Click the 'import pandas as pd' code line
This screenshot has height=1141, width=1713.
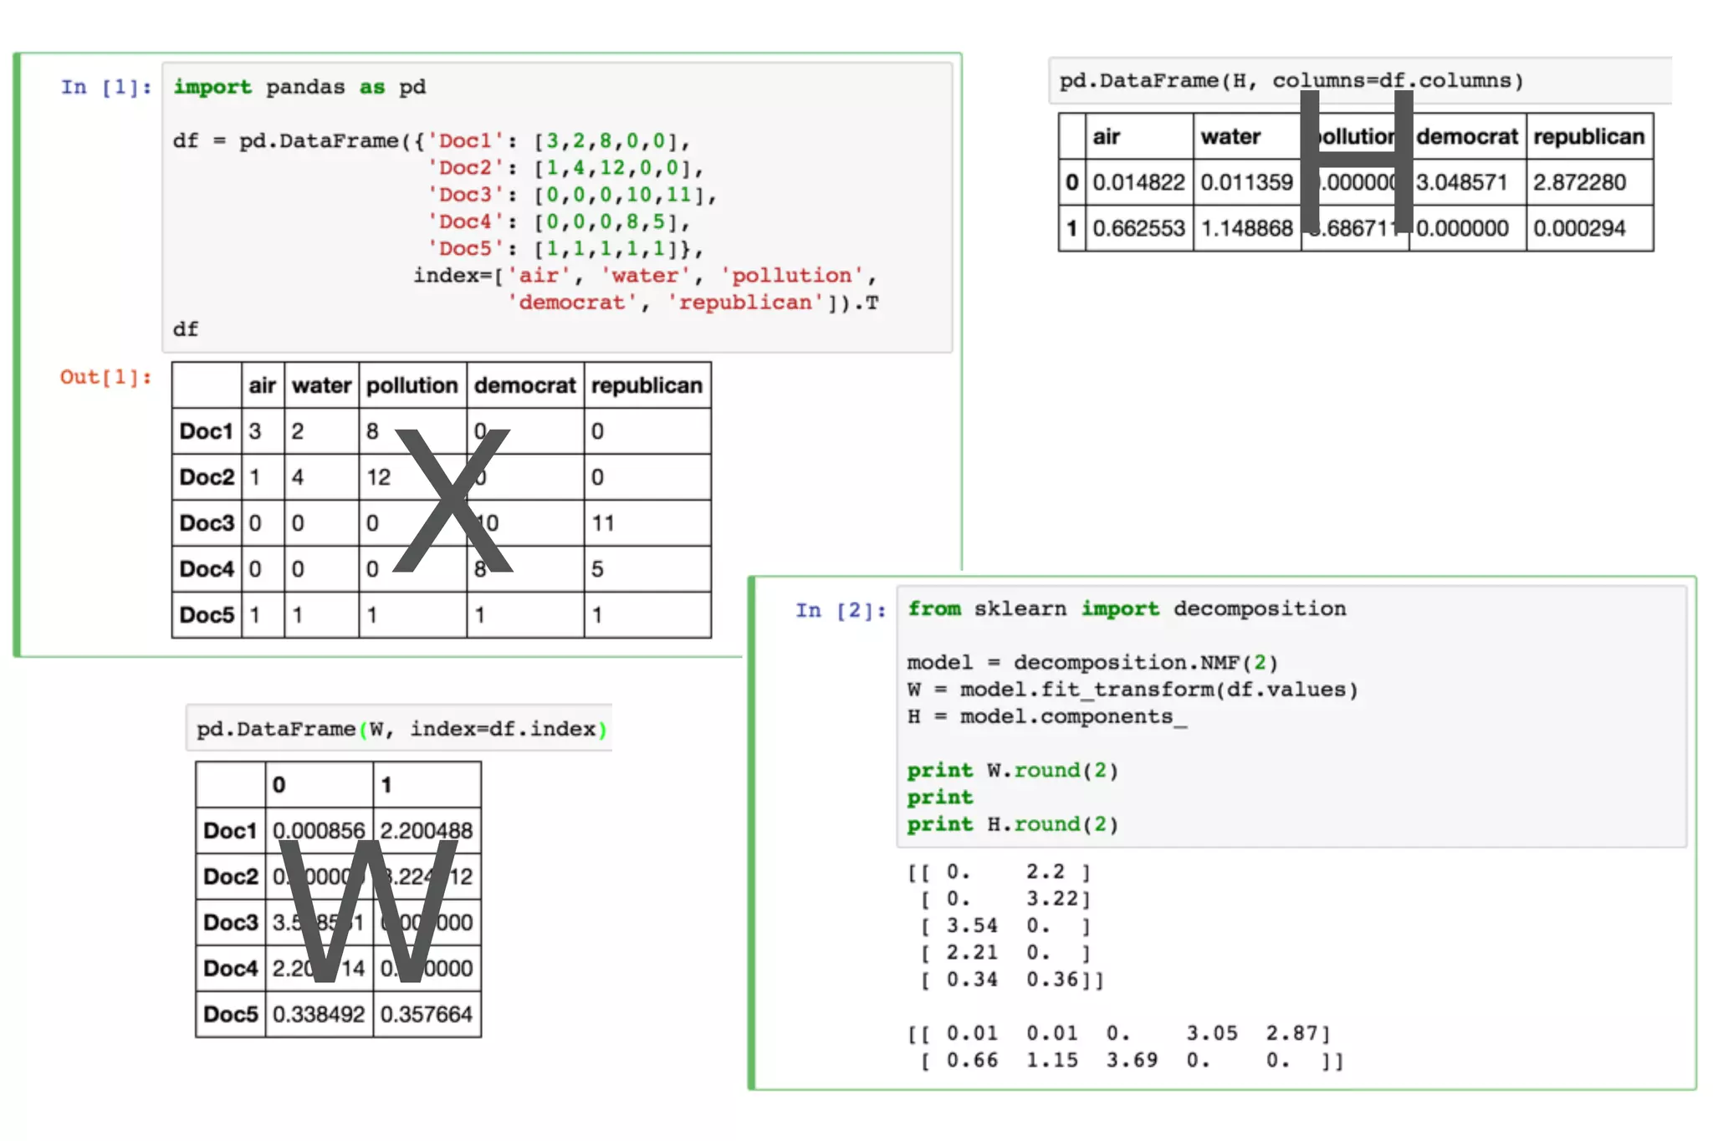(x=299, y=87)
